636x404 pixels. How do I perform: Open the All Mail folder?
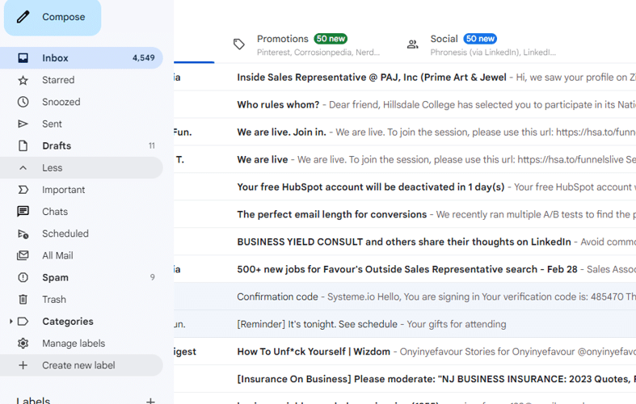[57, 255]
